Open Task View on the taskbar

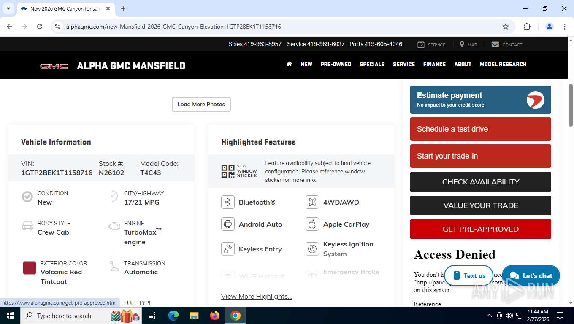click(152, 316)
